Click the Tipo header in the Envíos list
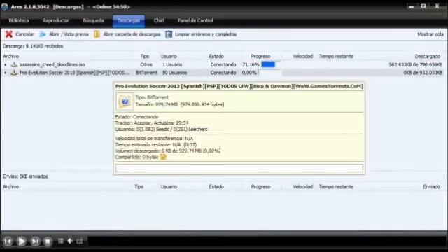Viewport: 448px width, 252px height. (x=139, y=187)
